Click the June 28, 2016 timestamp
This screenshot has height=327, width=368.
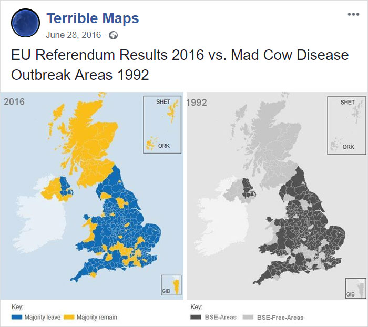(73, 36)
